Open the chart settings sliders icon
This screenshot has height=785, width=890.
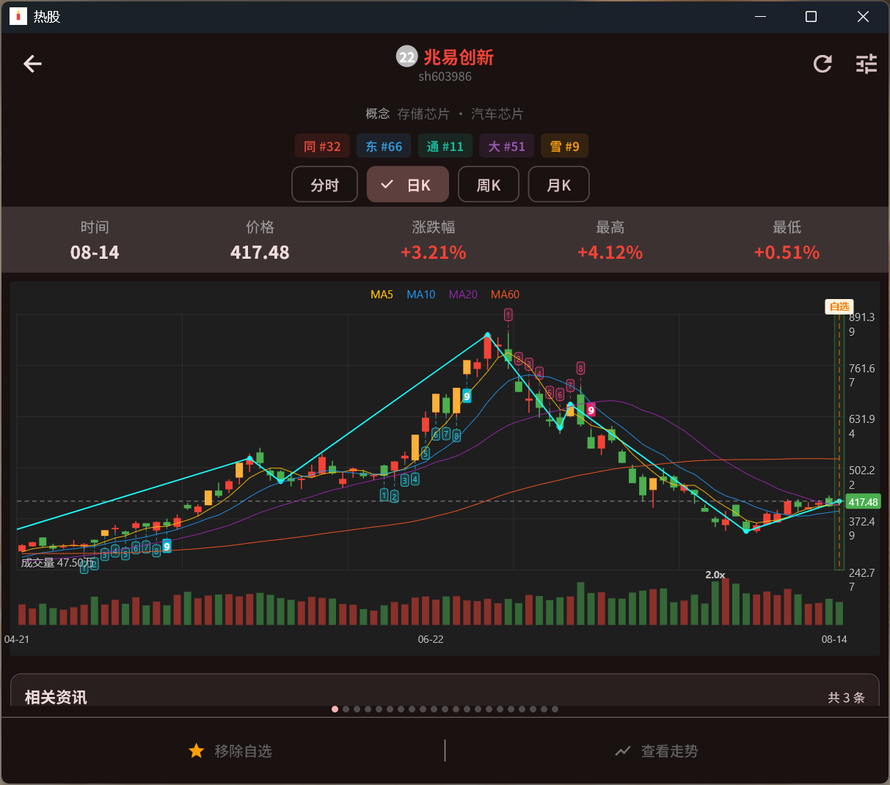click(x=867, y=64)
